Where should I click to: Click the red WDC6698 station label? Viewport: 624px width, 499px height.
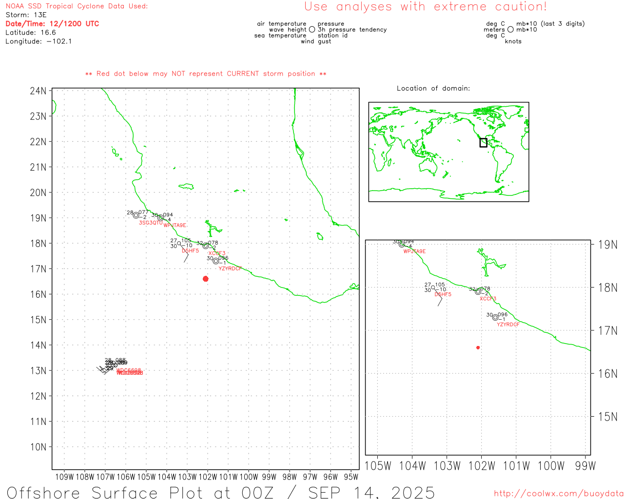[x=129, y=371]
